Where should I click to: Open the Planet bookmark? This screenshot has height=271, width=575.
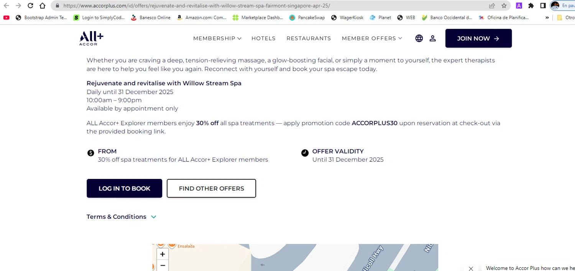tap(380, 18)
